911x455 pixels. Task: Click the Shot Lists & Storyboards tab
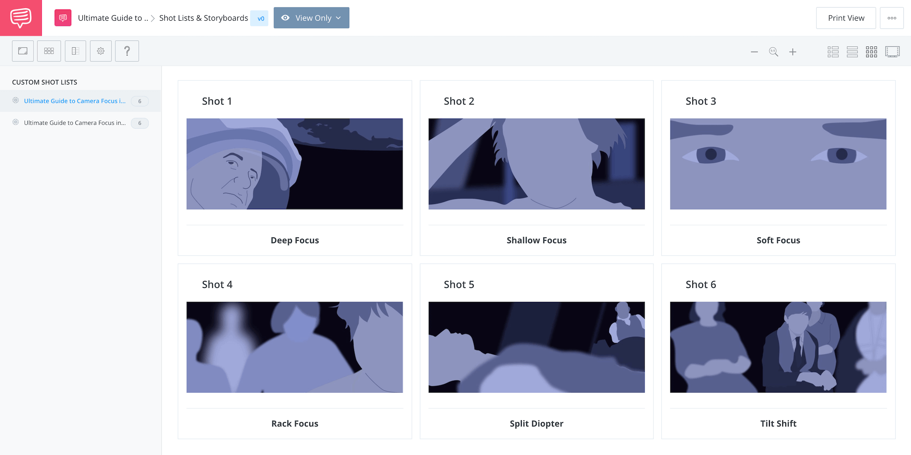point(204,17)
